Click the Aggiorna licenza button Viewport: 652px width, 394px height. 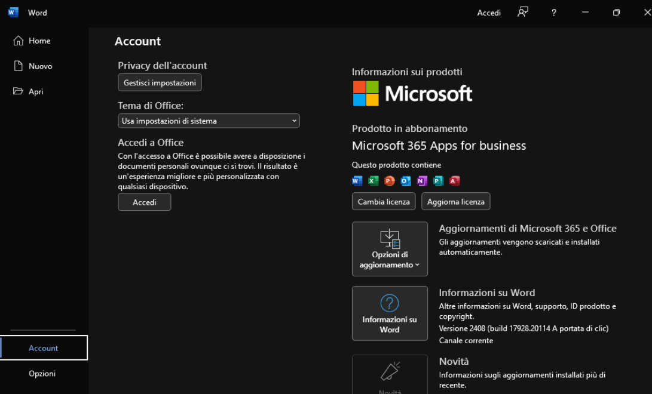(456, 201)
